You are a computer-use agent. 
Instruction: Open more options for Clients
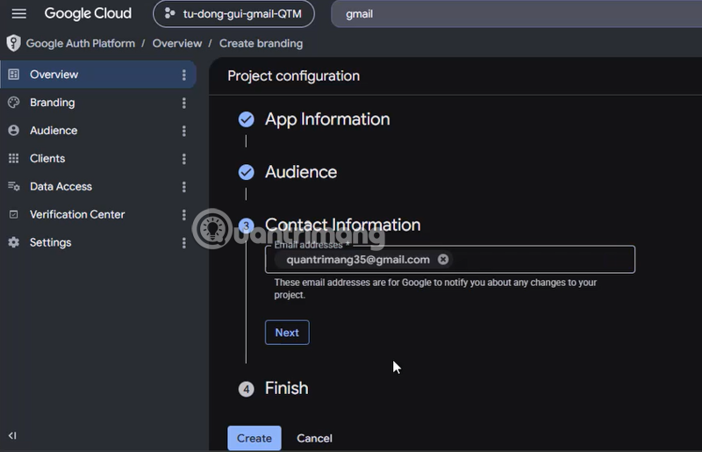(x=184, y=159)
